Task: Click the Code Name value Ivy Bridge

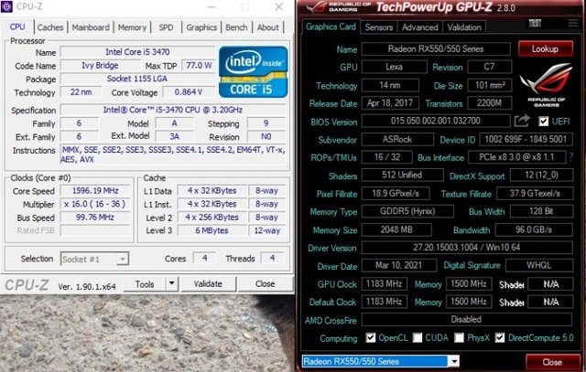Action: (100, 66)
